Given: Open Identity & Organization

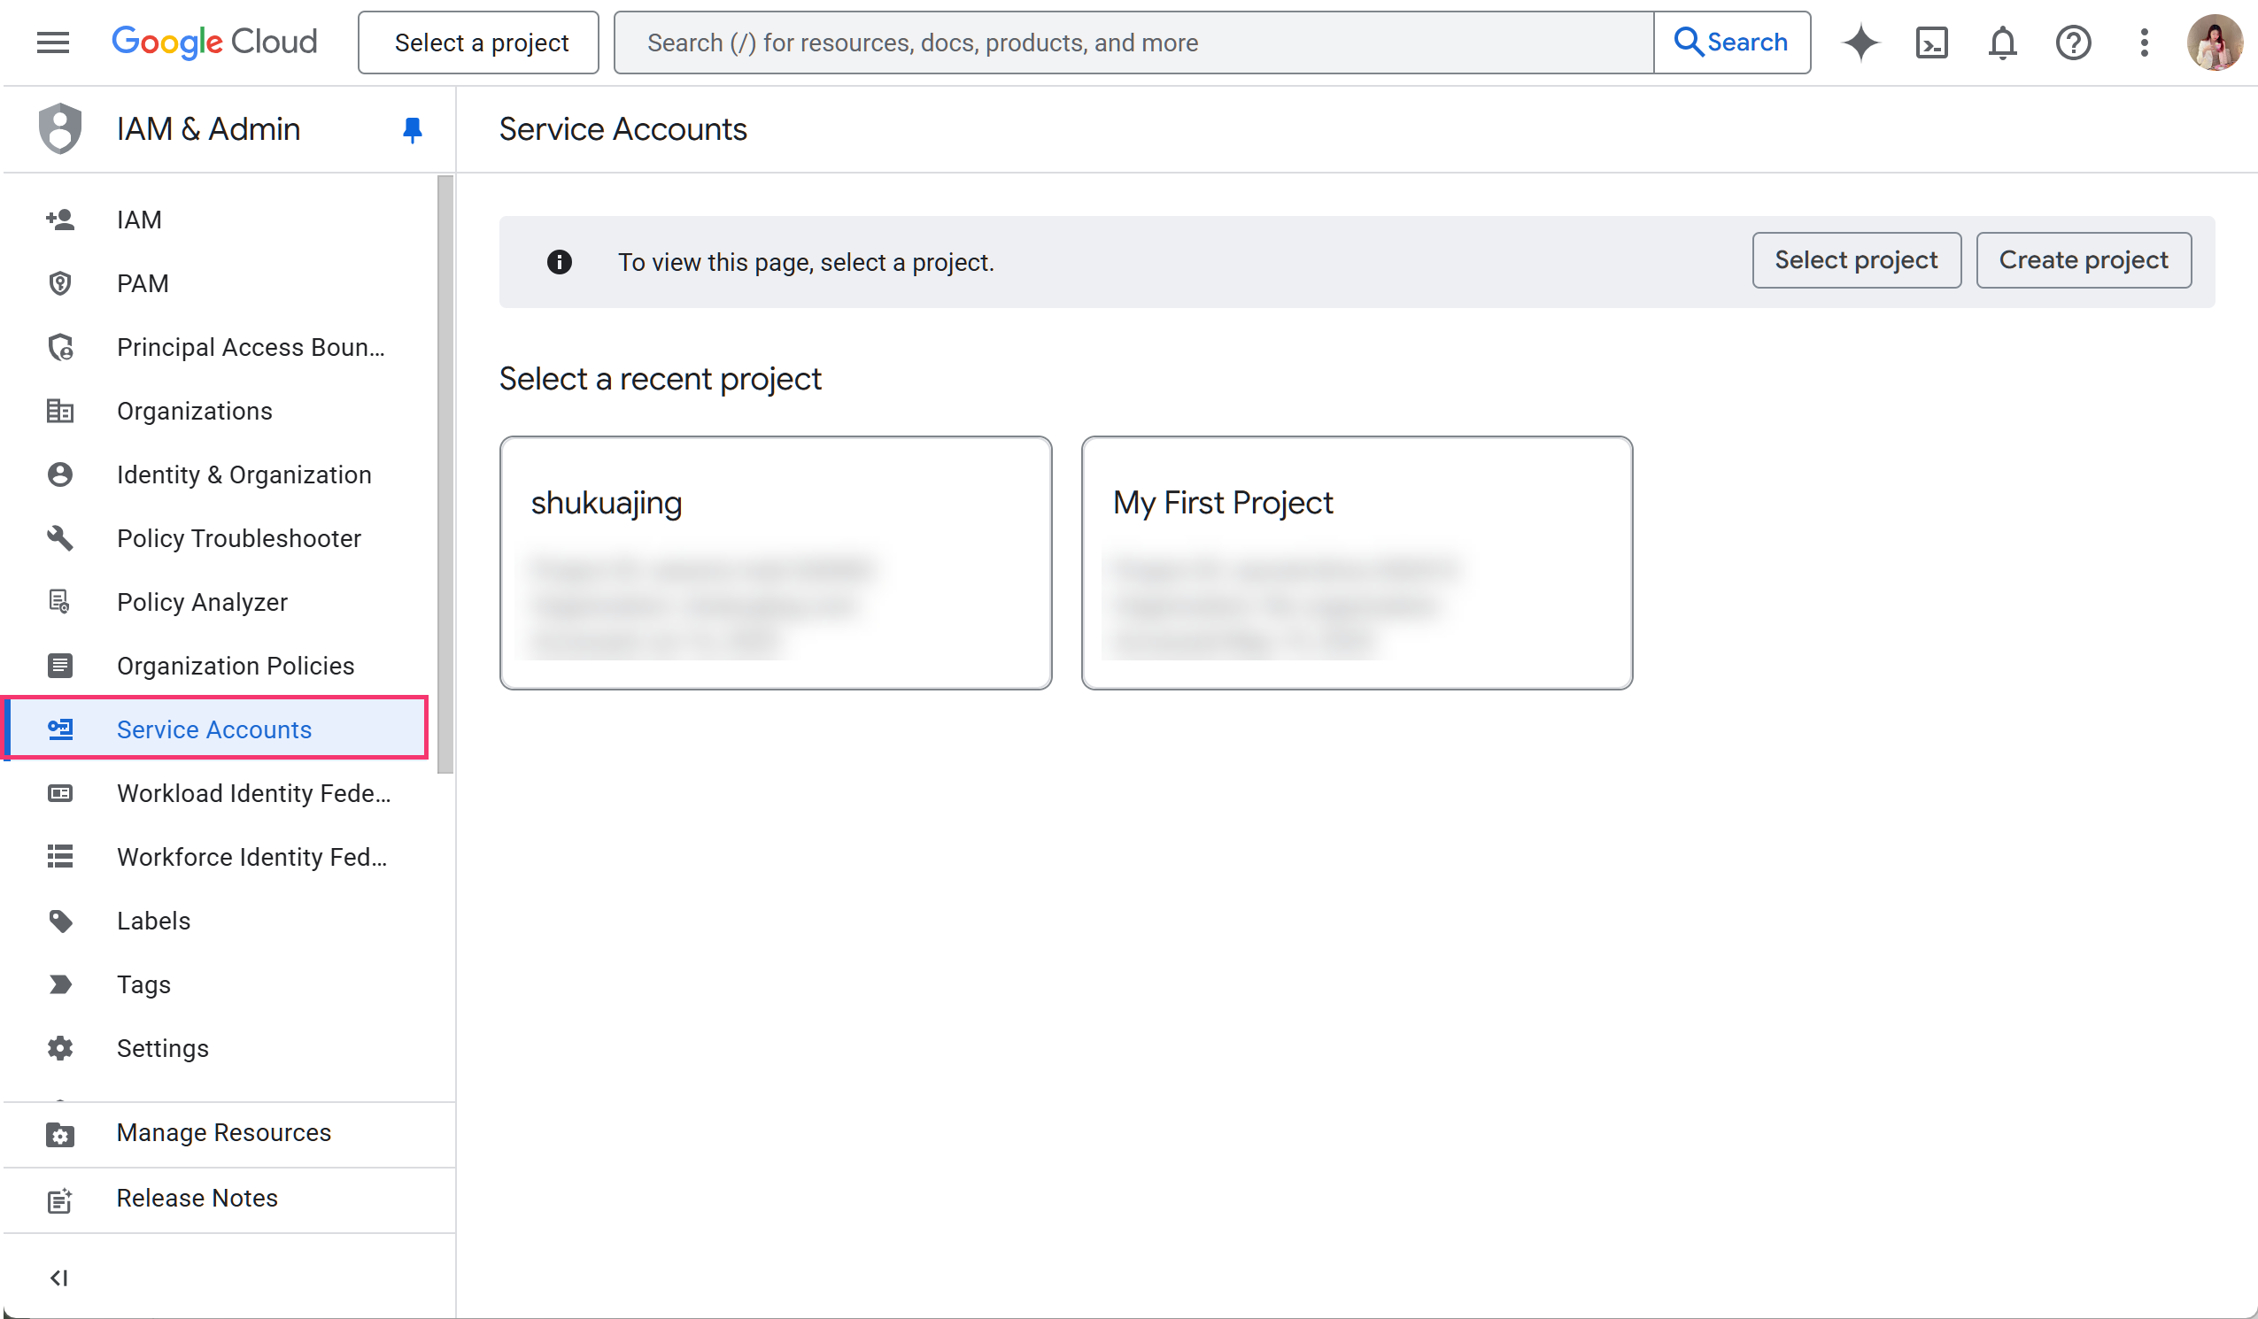Looking at the screenshot, I should [x=217, y=474].
